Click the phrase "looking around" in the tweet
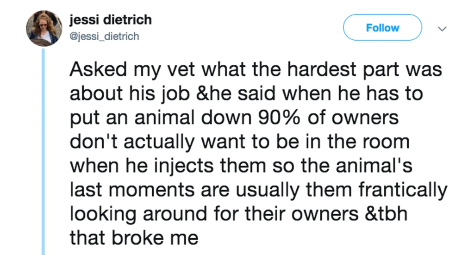This screenshot has width=474, height=255. point(138,214)
